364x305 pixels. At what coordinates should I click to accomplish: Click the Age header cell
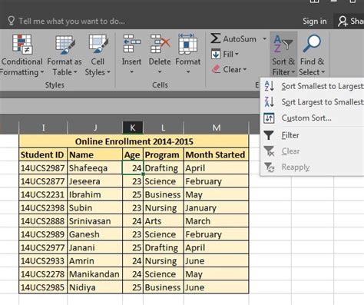133,154
